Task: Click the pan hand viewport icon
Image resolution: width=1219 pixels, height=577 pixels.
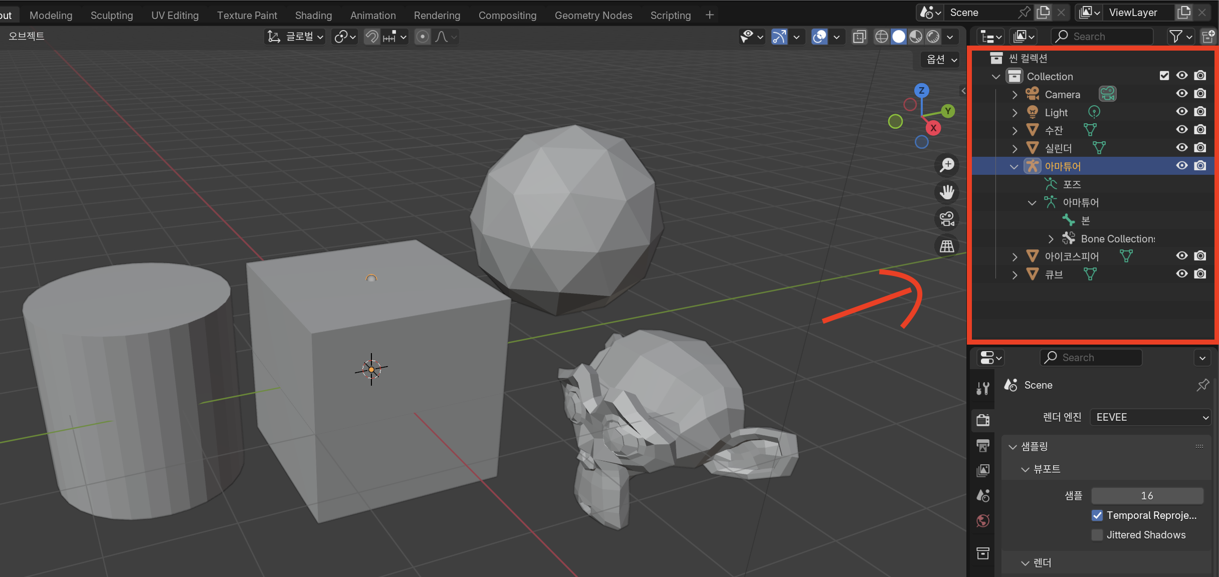Action: point(947,192)
